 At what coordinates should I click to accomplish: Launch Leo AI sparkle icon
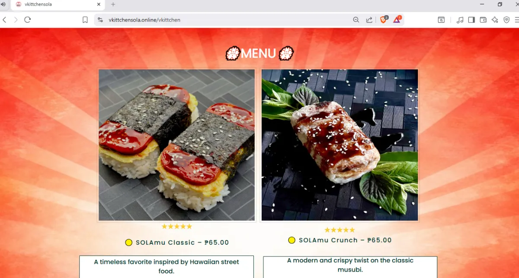point(495,20)
